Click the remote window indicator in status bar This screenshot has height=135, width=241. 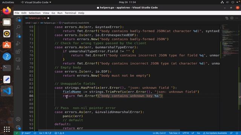click(17, 133)
